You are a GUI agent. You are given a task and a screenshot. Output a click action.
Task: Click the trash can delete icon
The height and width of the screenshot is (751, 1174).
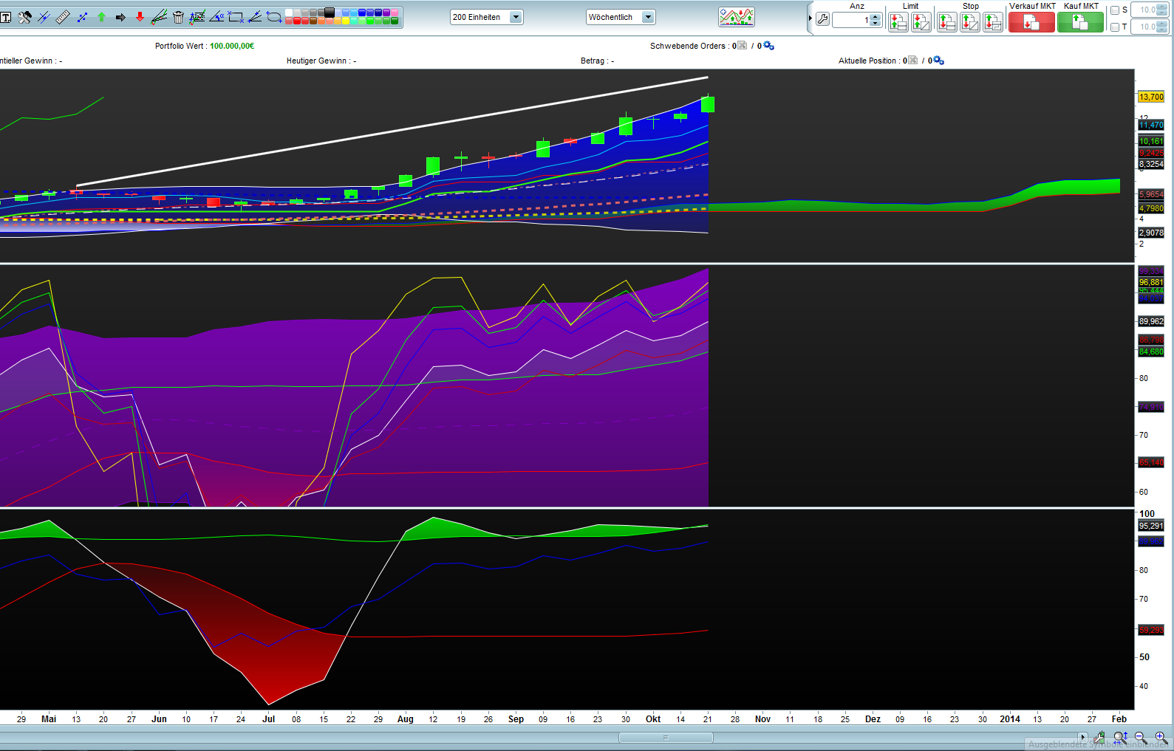pos(178,17)
